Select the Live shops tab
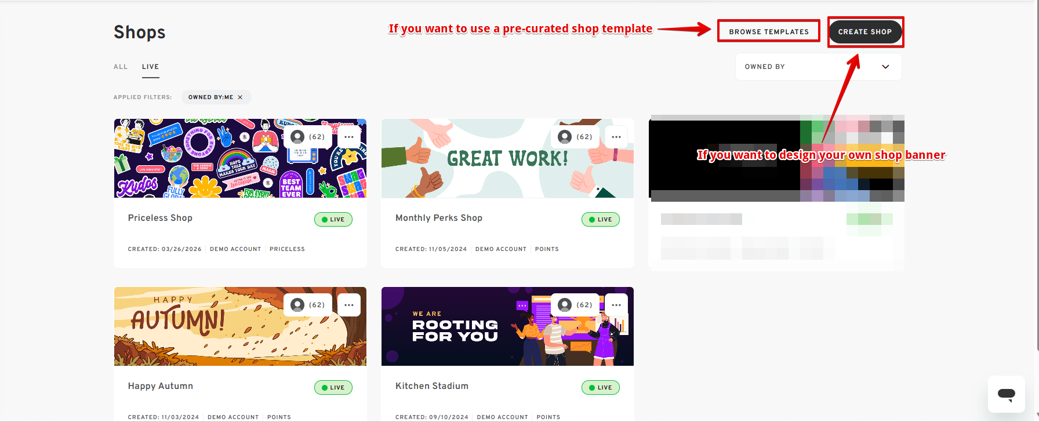 click(x=150, y=67)
